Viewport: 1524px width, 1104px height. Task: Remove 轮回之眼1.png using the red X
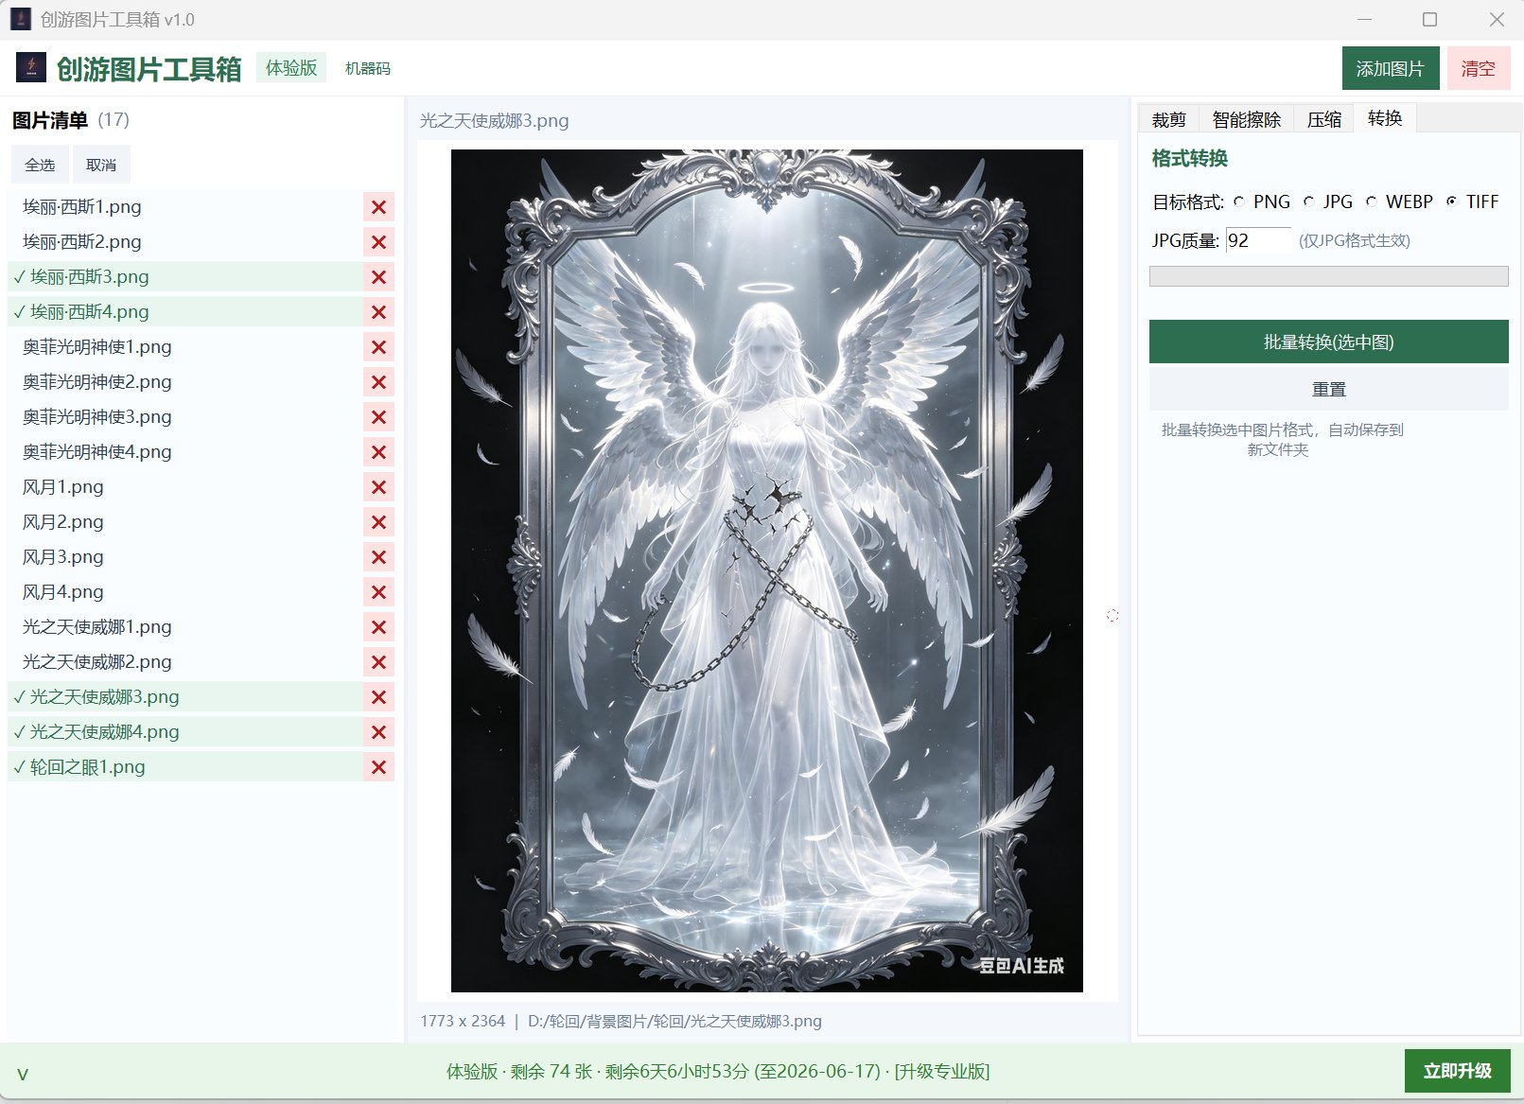pos(378,767)
